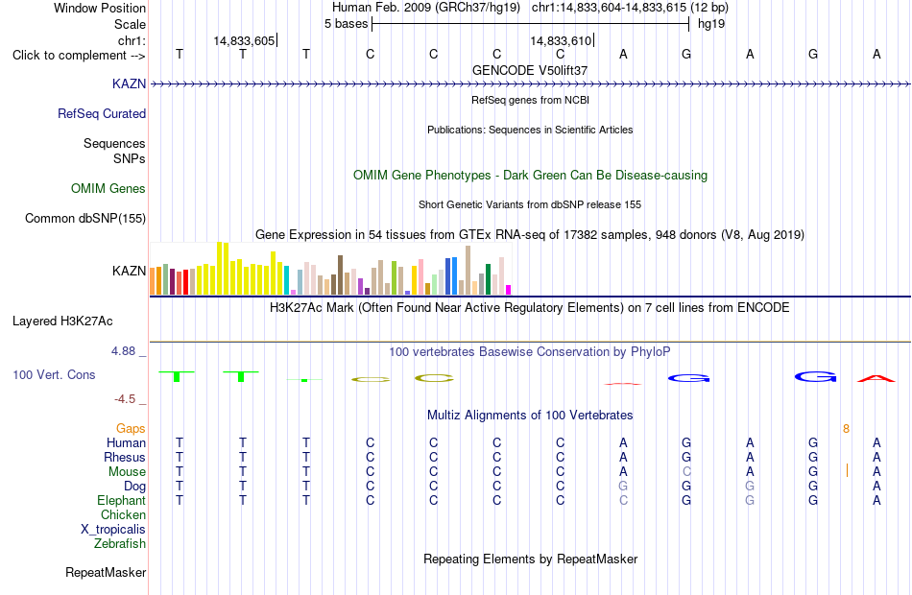Click the OMIM Gene Phenotypes track title
Viewport: 912px width, 595px height.
[530, 175]
